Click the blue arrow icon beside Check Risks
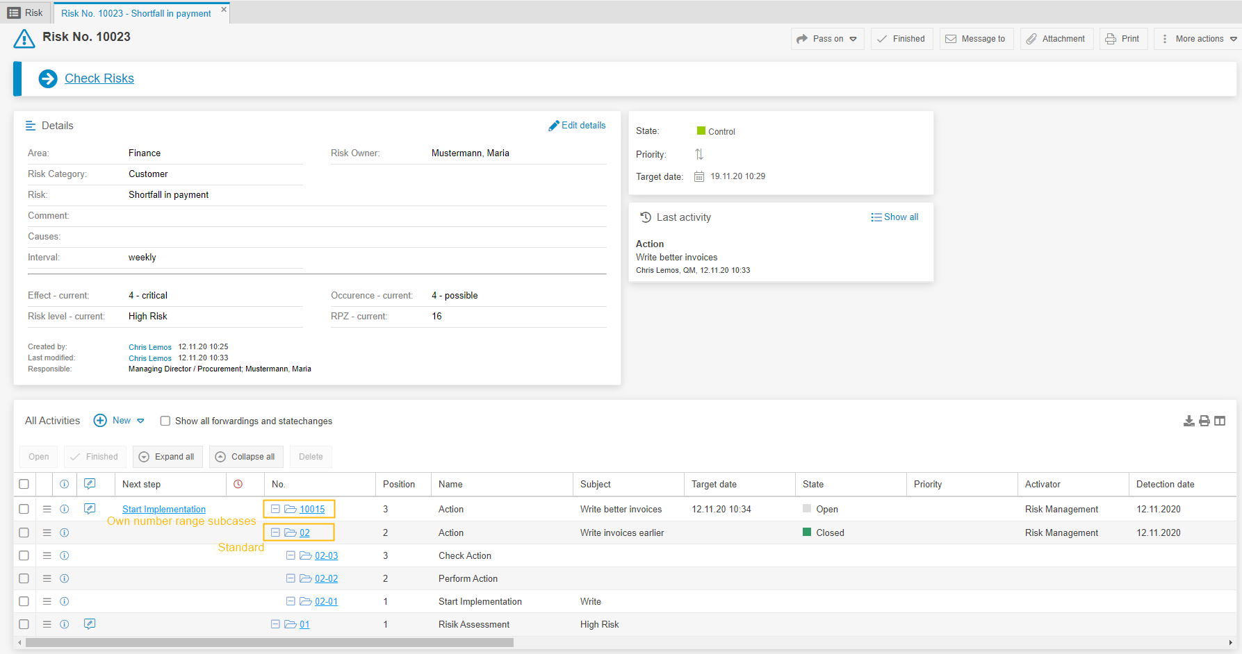Viewport: 1242px width, 654px height. coord(48,78)
